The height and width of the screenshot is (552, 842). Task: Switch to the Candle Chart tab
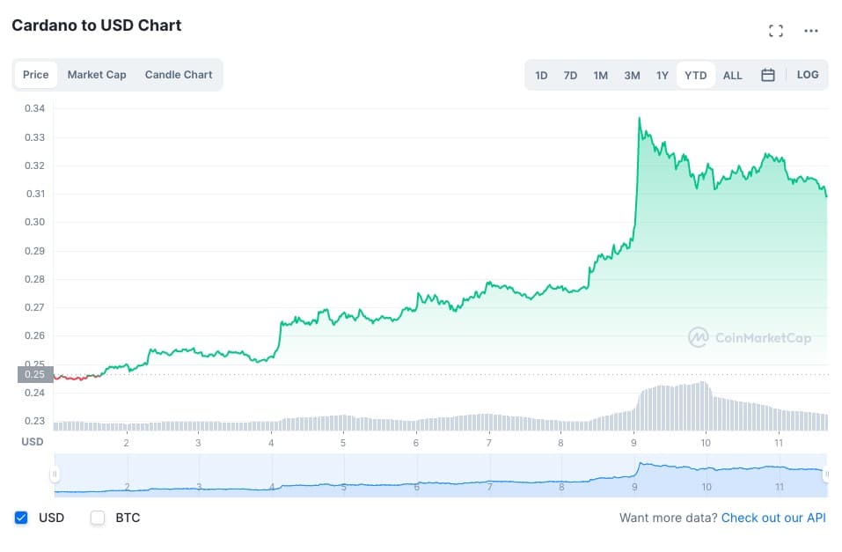click(x=179, y=75)
